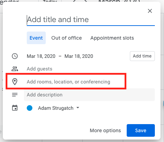Viewport: 164px width, 142px height.
Task: Click the description lines icon
Action: (x=15, y=95)
